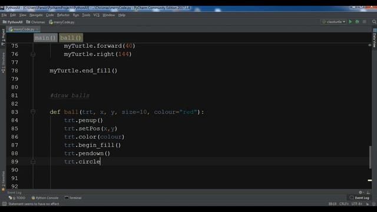Toggle fold end marker at line 89
The image size is (377, 212).
pos(33,162)
